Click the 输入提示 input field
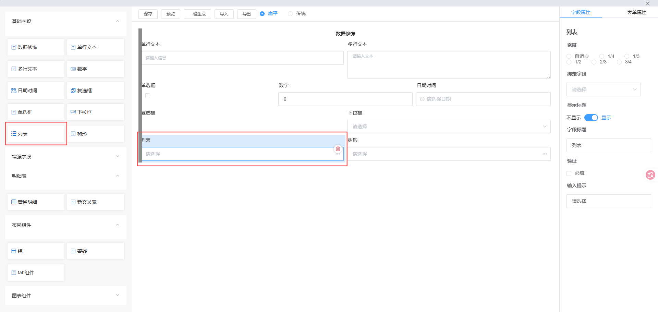The image size is (658, 312). (609, 201)
